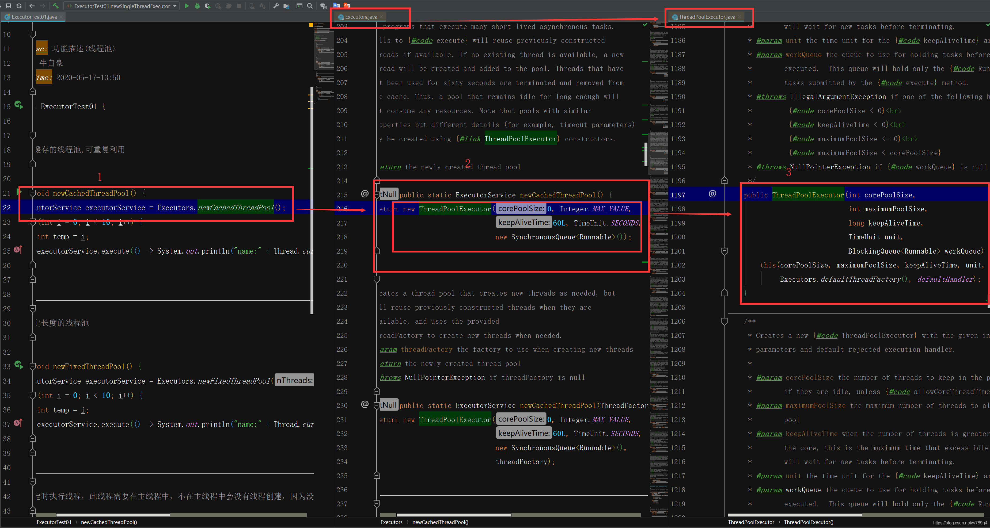Click the blue Google Translate icon

[336, 5]
